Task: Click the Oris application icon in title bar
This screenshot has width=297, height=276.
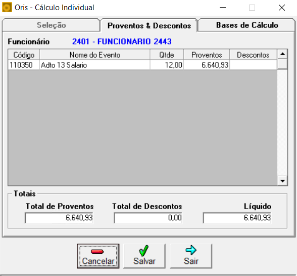Action: [x=7, y=8]
